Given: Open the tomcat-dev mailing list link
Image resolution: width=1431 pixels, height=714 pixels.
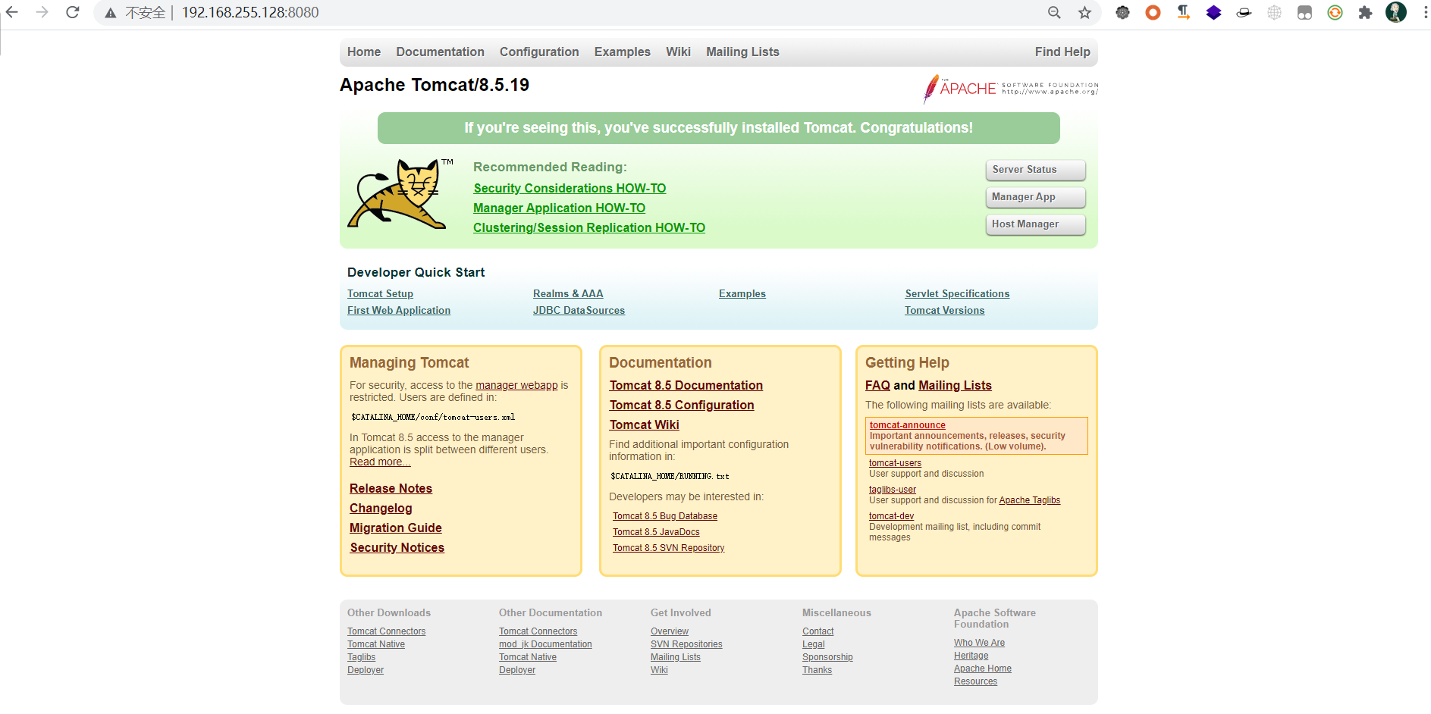Looking at the screenshot, I should click(x=891, y=516).
